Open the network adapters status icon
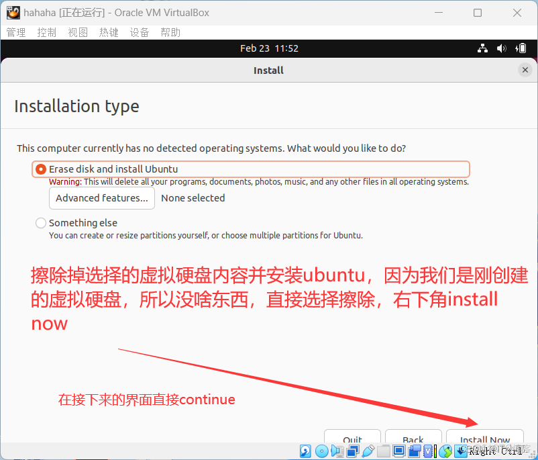 [x=352, y=451]
